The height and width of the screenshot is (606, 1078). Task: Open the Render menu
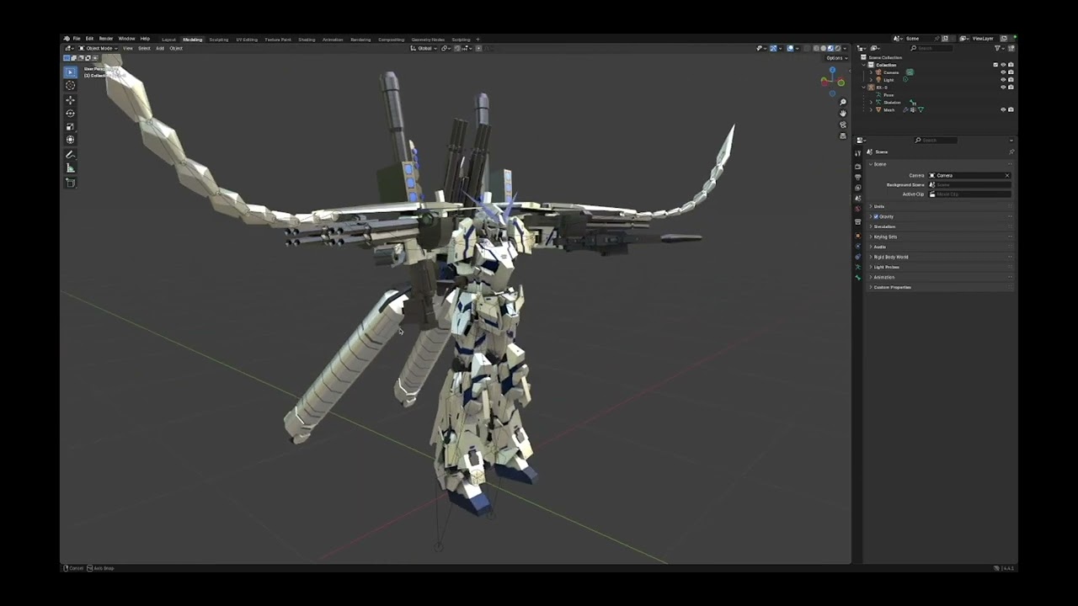106,39
